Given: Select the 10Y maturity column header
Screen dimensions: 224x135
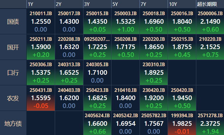Looking at the screenshot, I should [173, 4].
